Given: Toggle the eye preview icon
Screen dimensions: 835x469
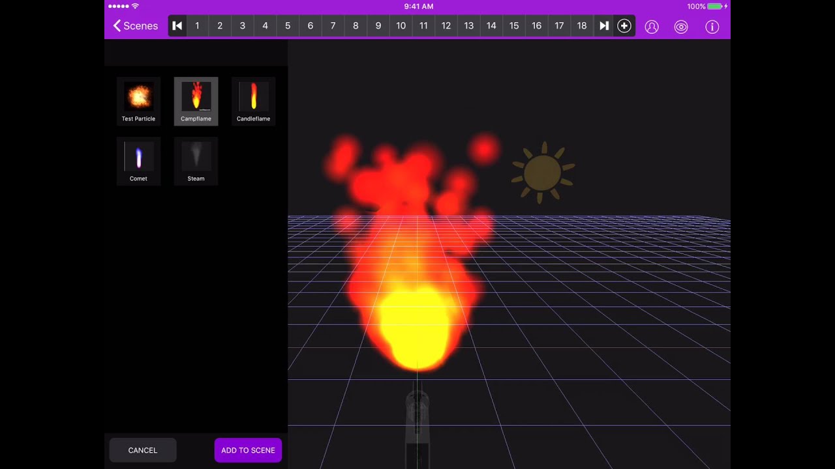Looking at the screenshot, I should tap(681, 27).
